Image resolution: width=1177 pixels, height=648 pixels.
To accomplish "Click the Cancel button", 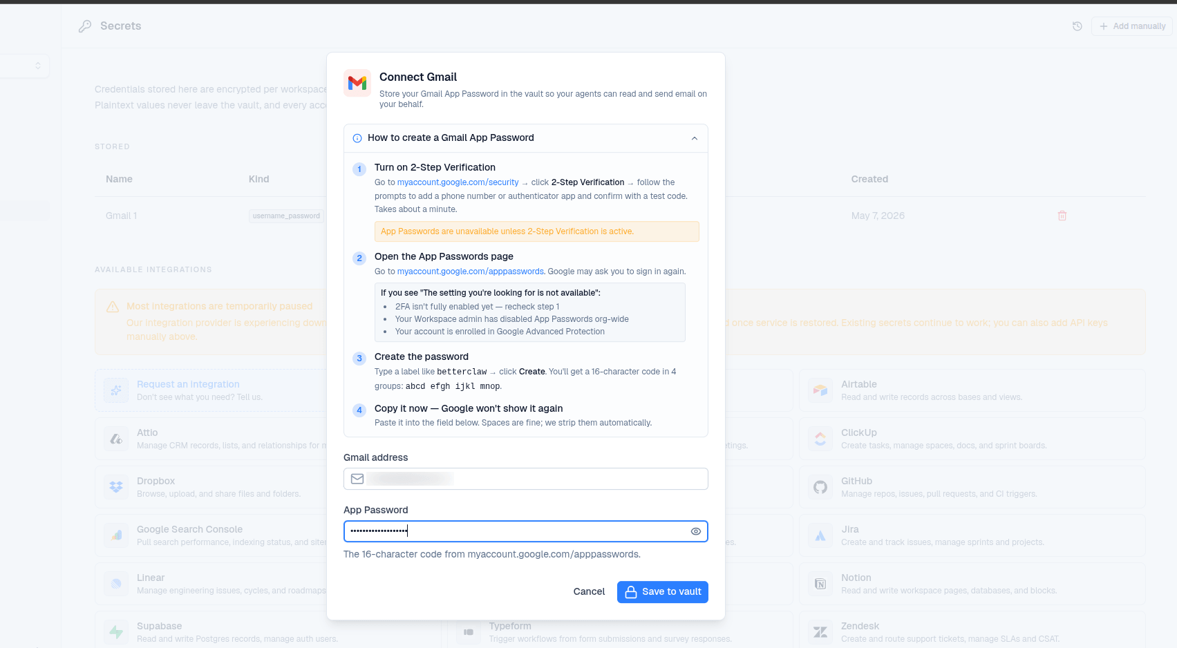I will click(589, 592).
